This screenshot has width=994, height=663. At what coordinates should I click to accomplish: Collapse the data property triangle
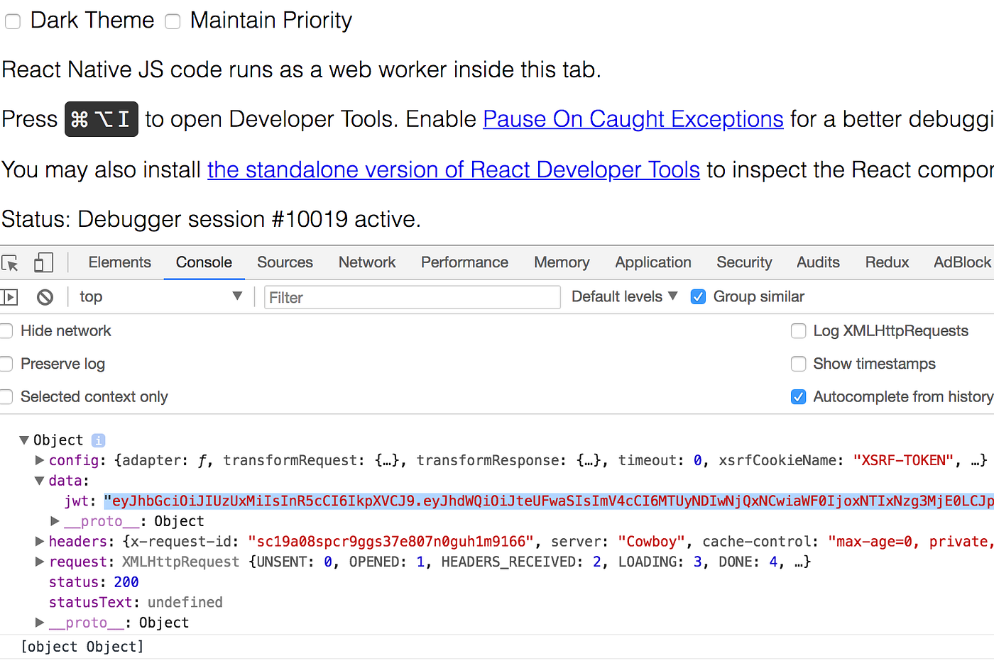coord(40,481)
